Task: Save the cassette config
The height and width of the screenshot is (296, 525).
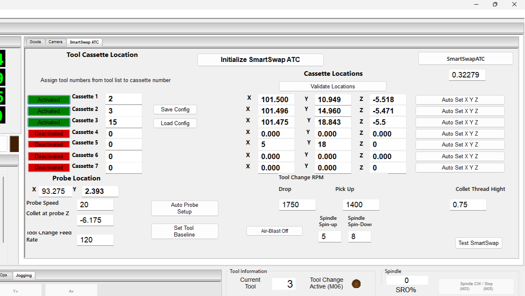Action: point(175,109)
